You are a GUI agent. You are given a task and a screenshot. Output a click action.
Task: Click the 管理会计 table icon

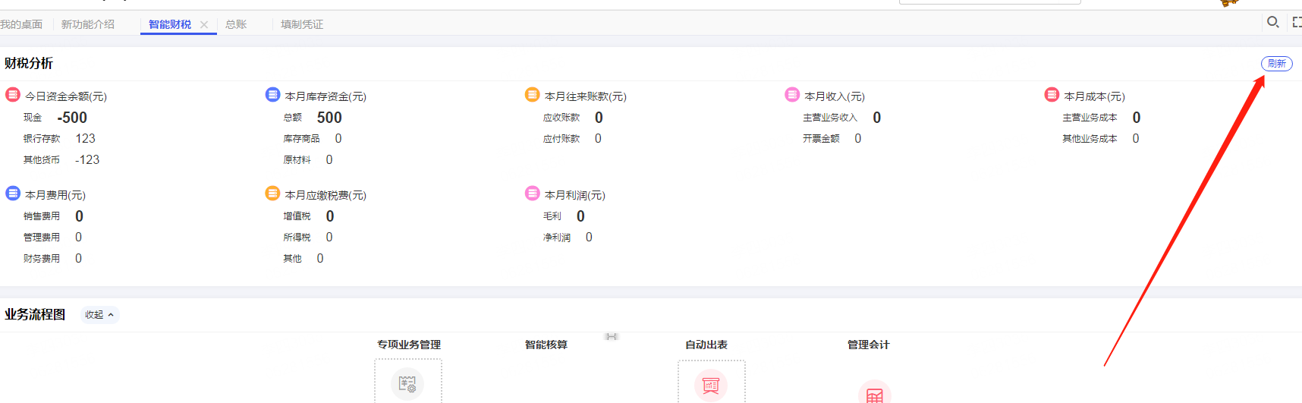click(875, 393)
